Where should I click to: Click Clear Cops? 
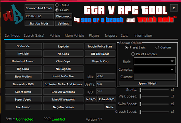coord(63,61)
